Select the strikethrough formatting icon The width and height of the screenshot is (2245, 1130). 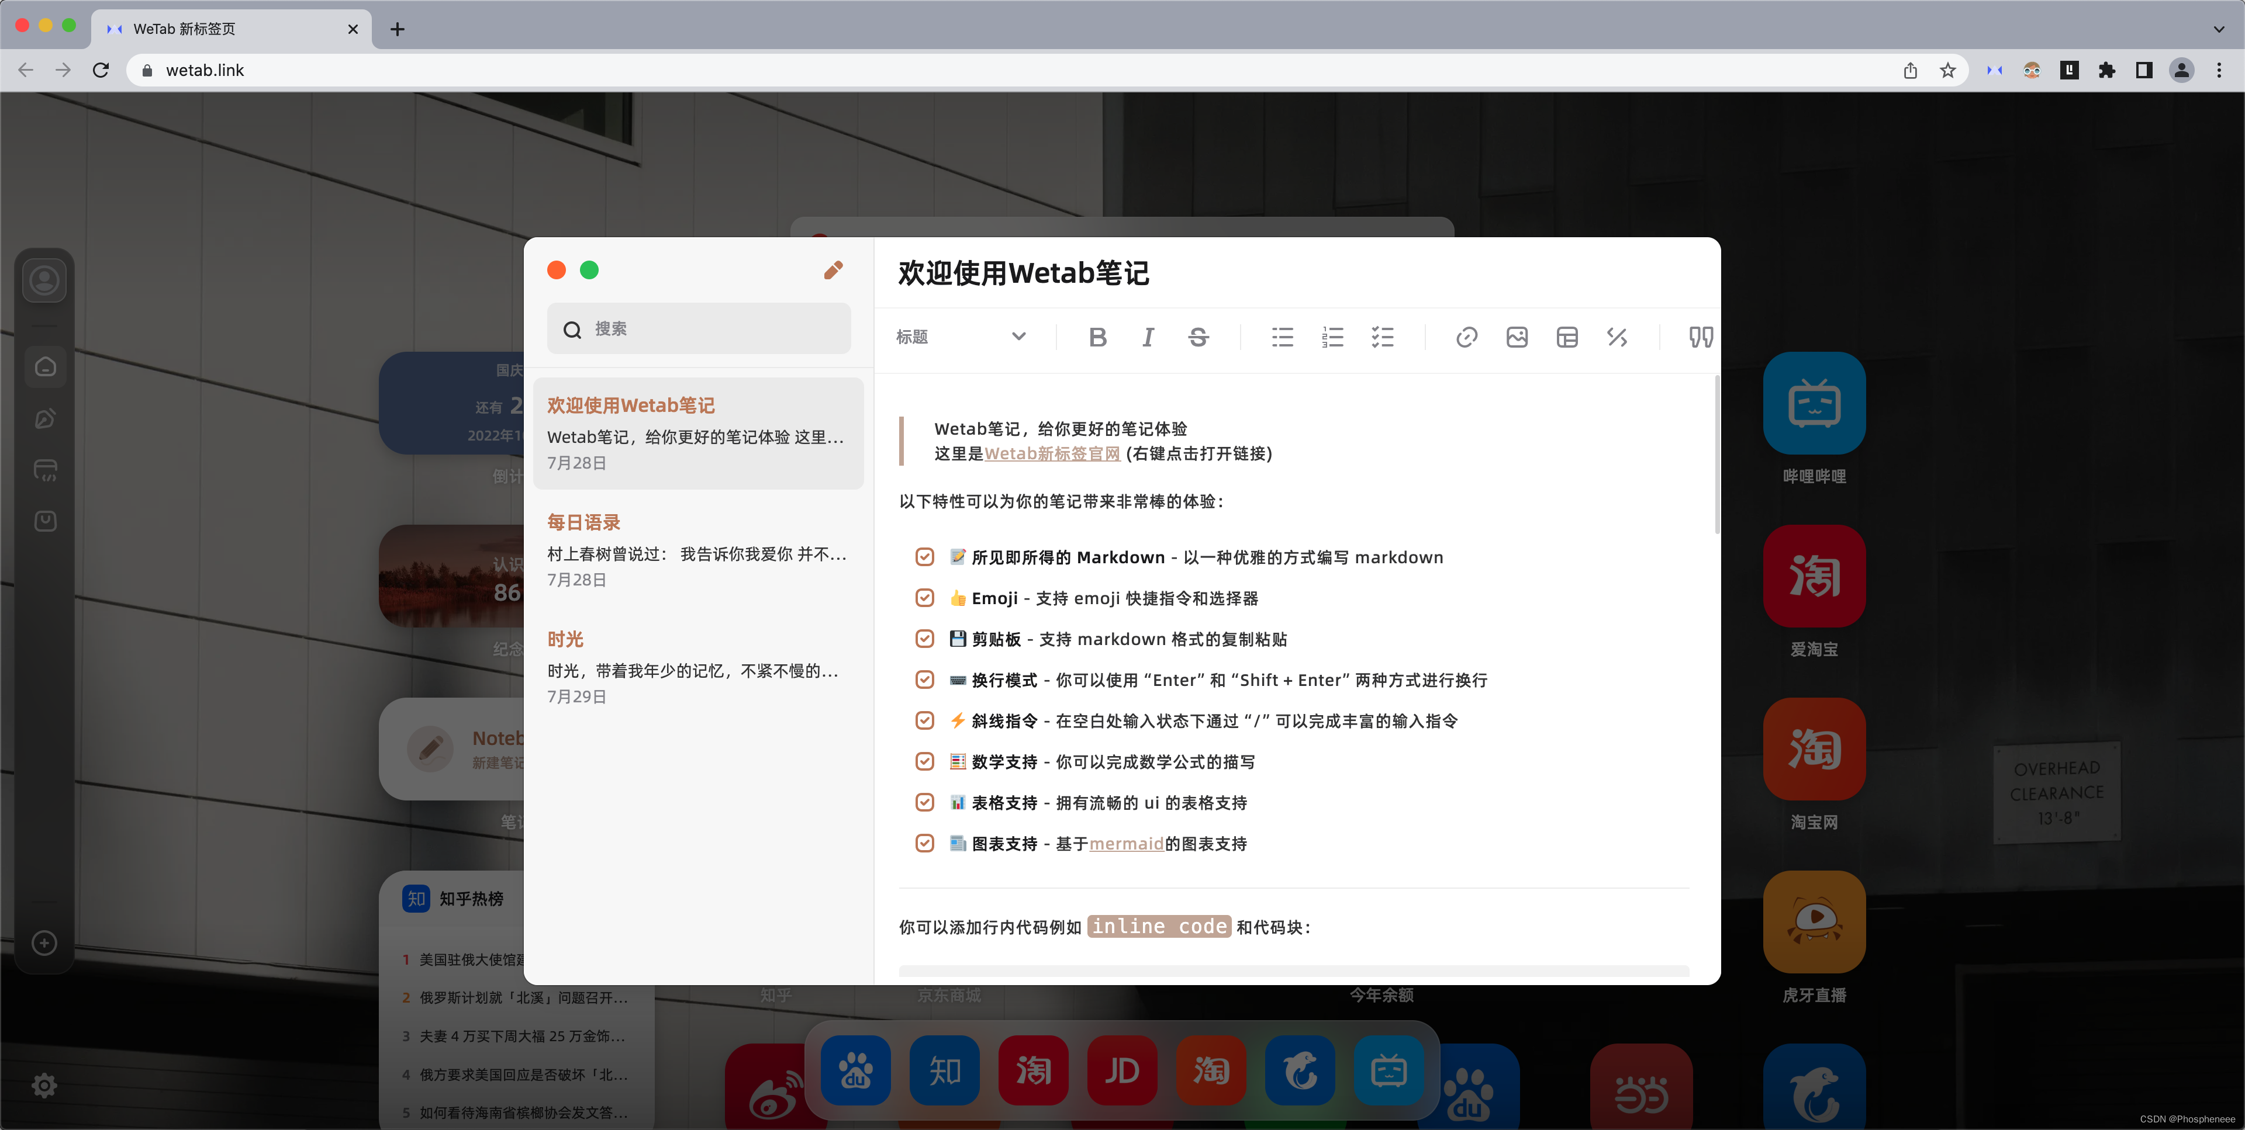coord(1199,337)
